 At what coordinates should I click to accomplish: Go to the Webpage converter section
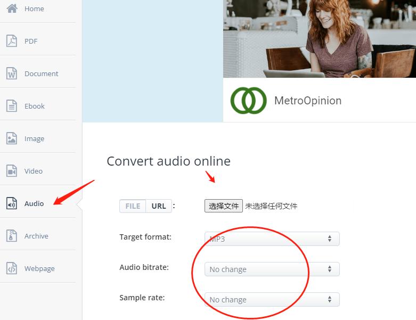(39, 269)
